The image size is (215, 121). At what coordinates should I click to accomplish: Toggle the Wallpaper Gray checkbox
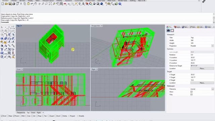click(191, 94)
